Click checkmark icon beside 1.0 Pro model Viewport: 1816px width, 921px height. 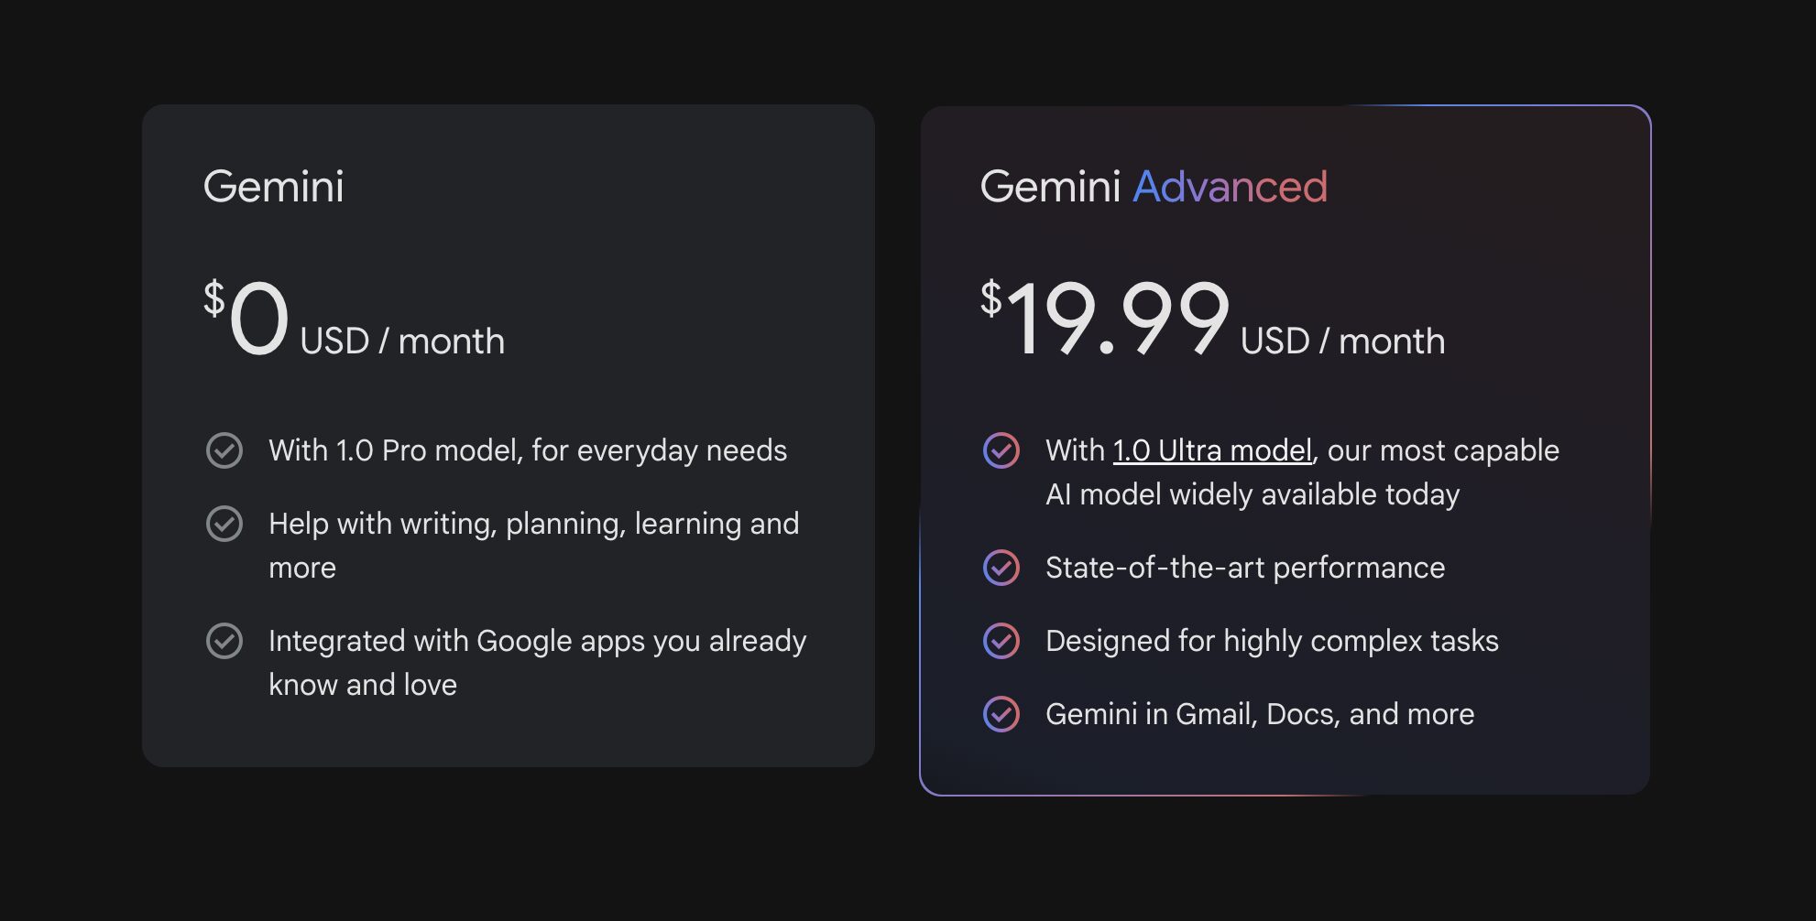tap(224, 450)
